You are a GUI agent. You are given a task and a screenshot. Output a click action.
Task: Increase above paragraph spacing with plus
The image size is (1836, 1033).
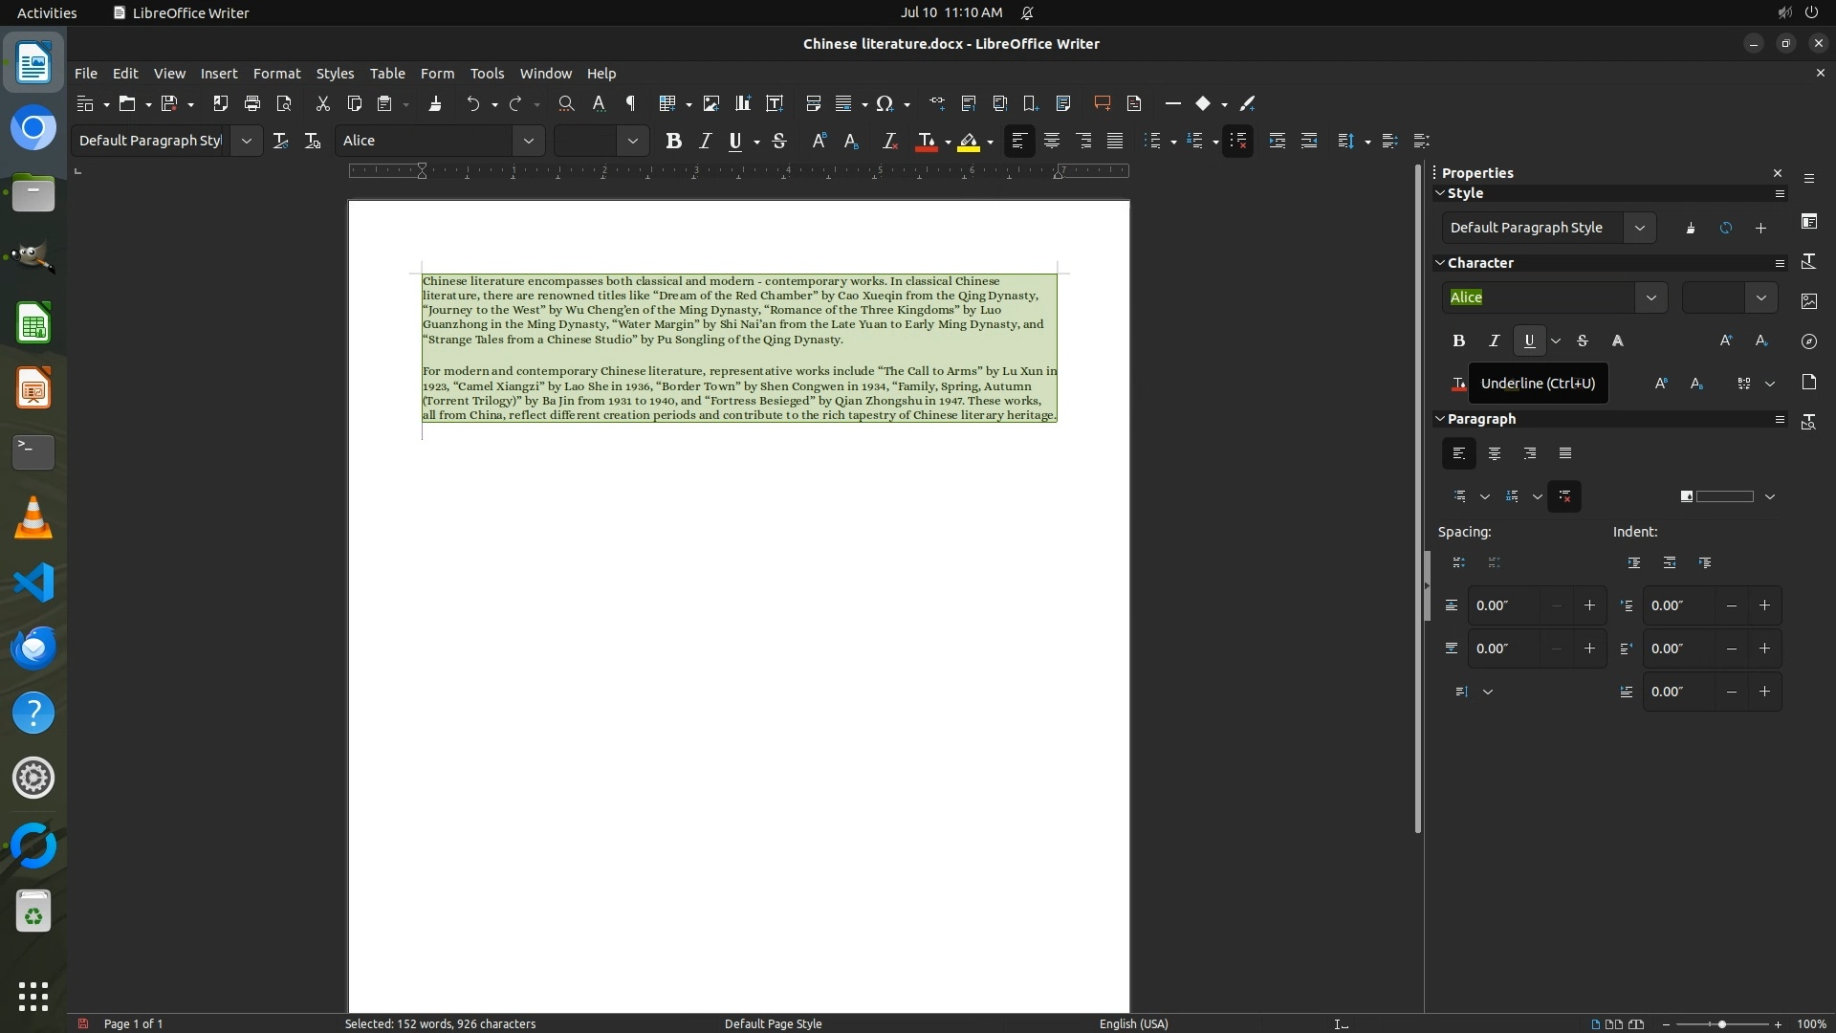(1589, 605)
